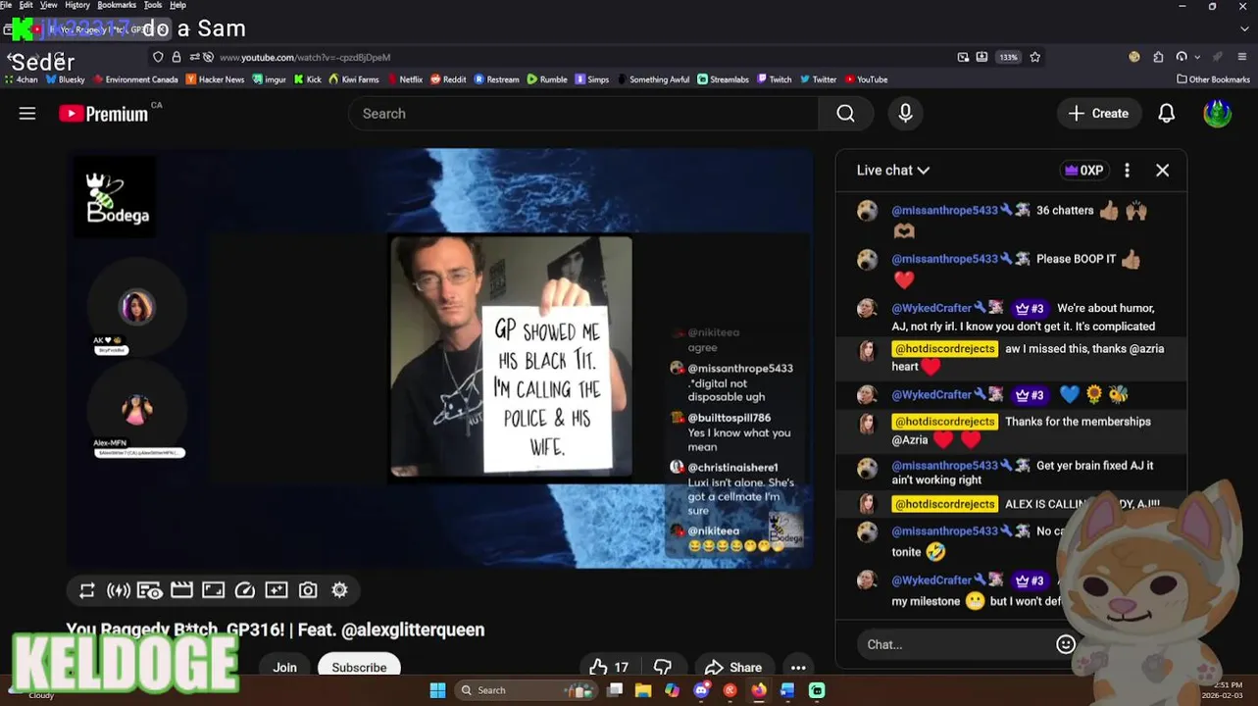
Task: Open the Reddit bookmark
Action: coord(448,79)
